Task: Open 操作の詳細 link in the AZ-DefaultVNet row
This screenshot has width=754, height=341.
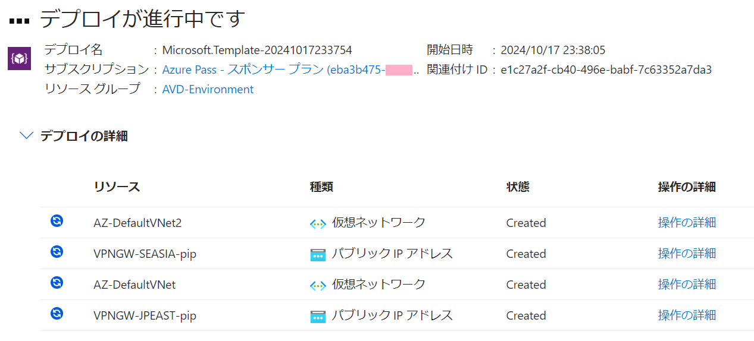Action: click(x=687, y=284)
